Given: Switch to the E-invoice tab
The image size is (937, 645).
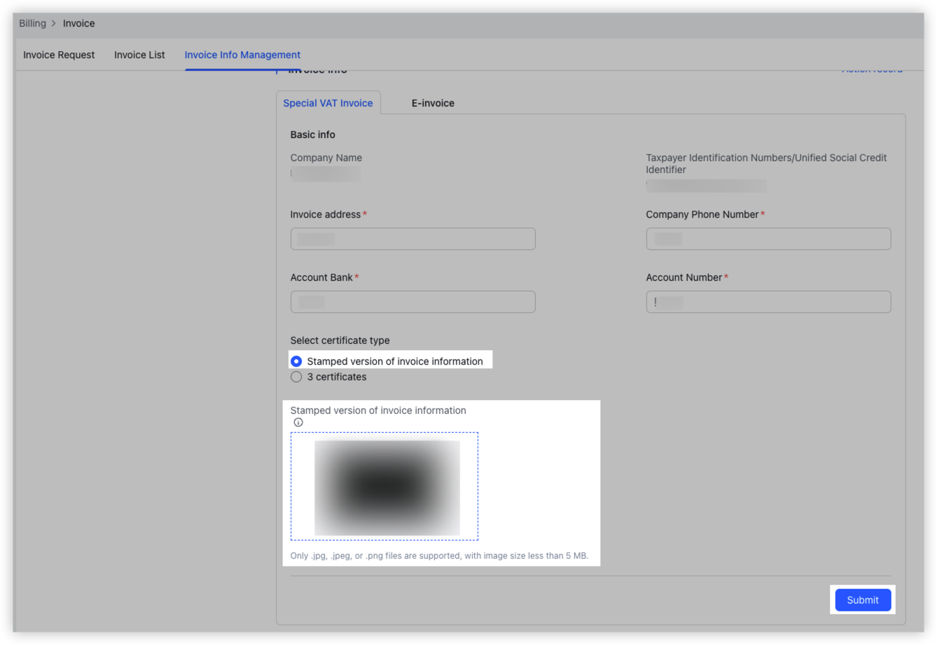Looking at the screenshot, I should (x=432, y=103).
